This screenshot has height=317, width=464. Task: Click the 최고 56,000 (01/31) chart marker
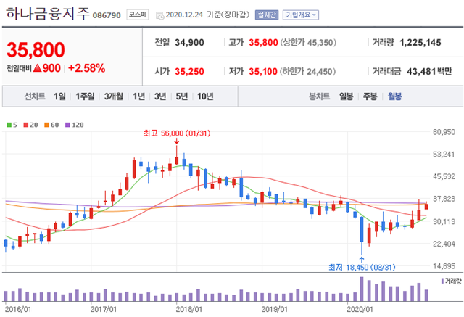tap(177, 133)
